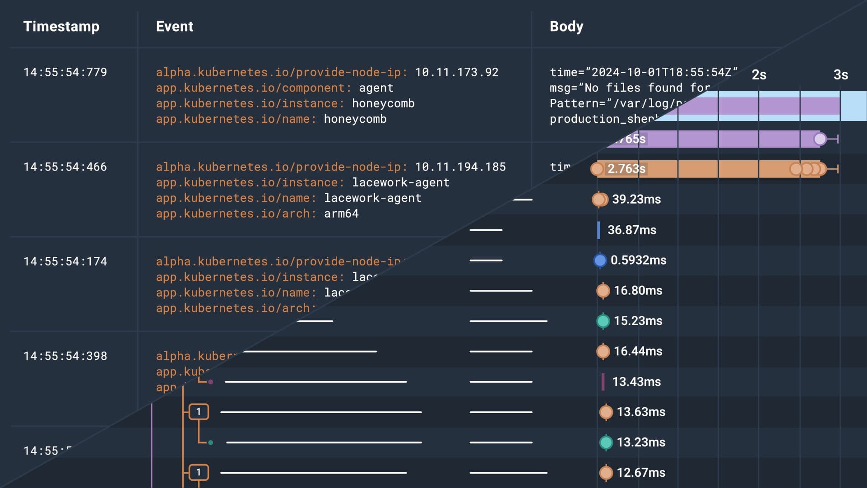
Task: Open the event at 14:55:54:466
Action: click(x=66, y=167)
